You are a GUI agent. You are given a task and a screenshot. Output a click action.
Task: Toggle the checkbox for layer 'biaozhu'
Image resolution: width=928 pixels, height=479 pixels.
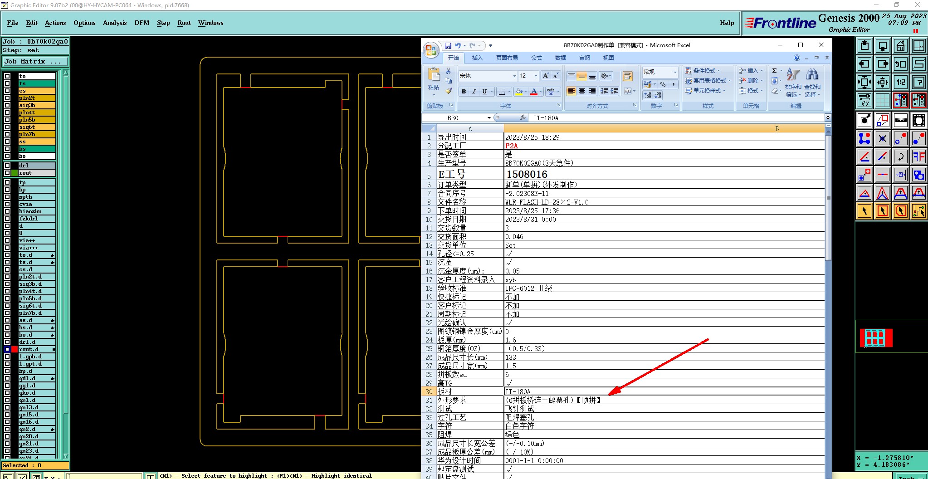click(7, 211)
